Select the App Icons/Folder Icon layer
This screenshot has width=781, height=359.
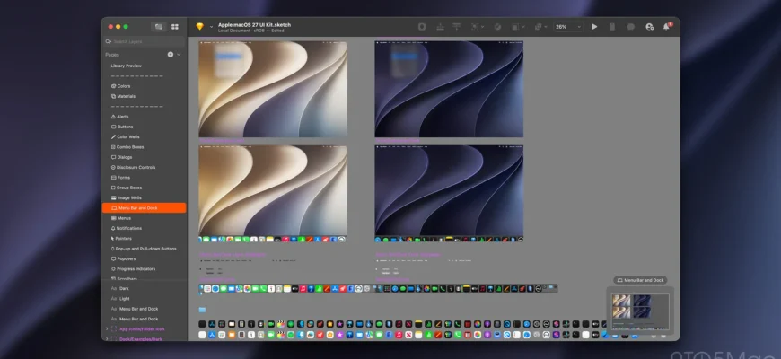click(144, 329)
